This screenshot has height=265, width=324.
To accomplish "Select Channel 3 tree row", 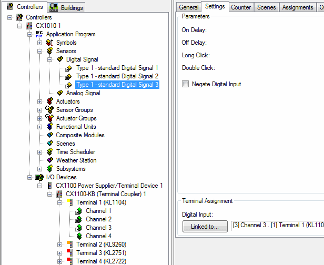I will click(x=98, y=228).
